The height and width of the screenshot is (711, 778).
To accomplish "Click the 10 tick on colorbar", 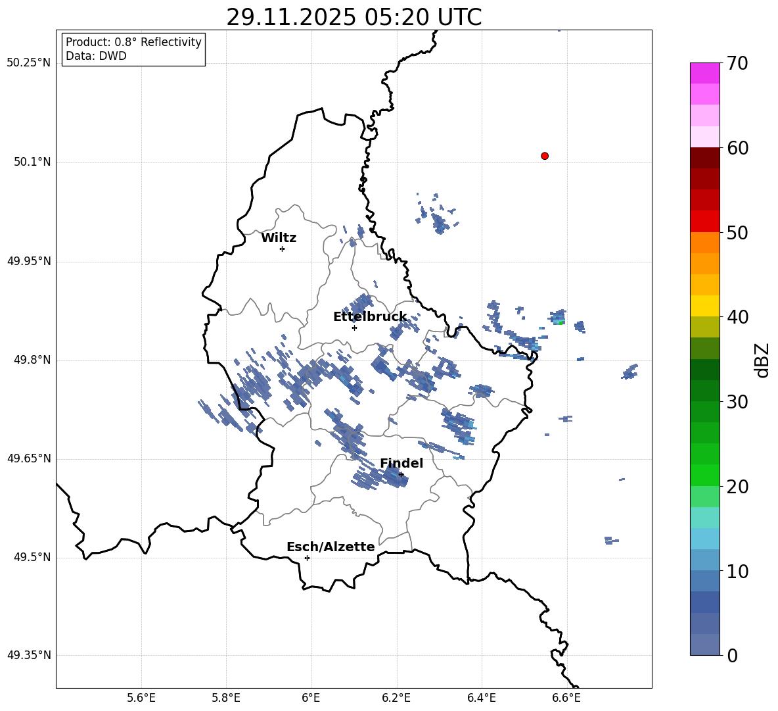I will pyautogui.click(x=737, y=572).
